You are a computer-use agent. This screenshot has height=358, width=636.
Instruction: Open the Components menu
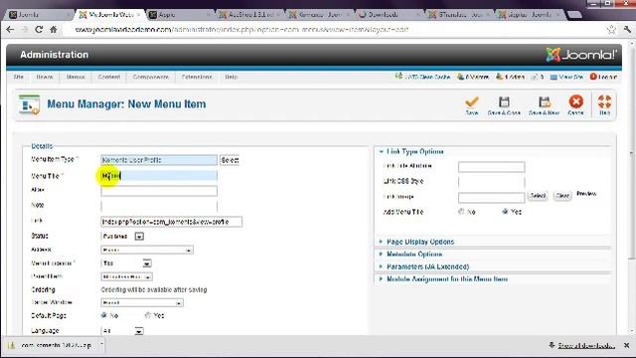coord(150,77)
